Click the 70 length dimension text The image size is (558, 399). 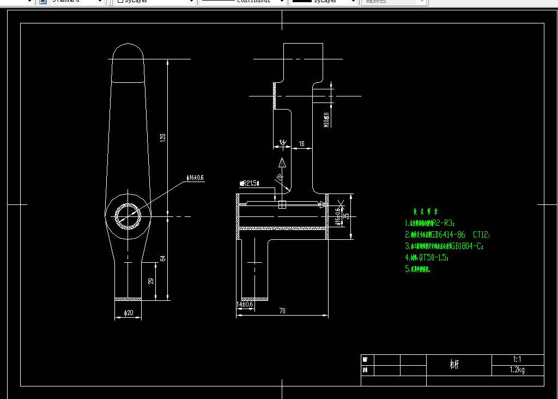tap(282, 311)
